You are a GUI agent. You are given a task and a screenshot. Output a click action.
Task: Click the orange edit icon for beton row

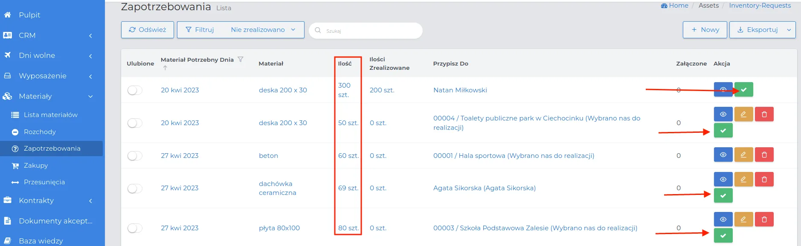click(743, 155)
